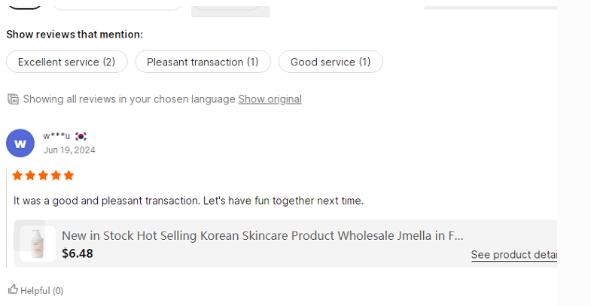The width and height of the screenshot is (591, 306).
Task: Click the South Korea flag icon
Action: [x=81, y=136]
